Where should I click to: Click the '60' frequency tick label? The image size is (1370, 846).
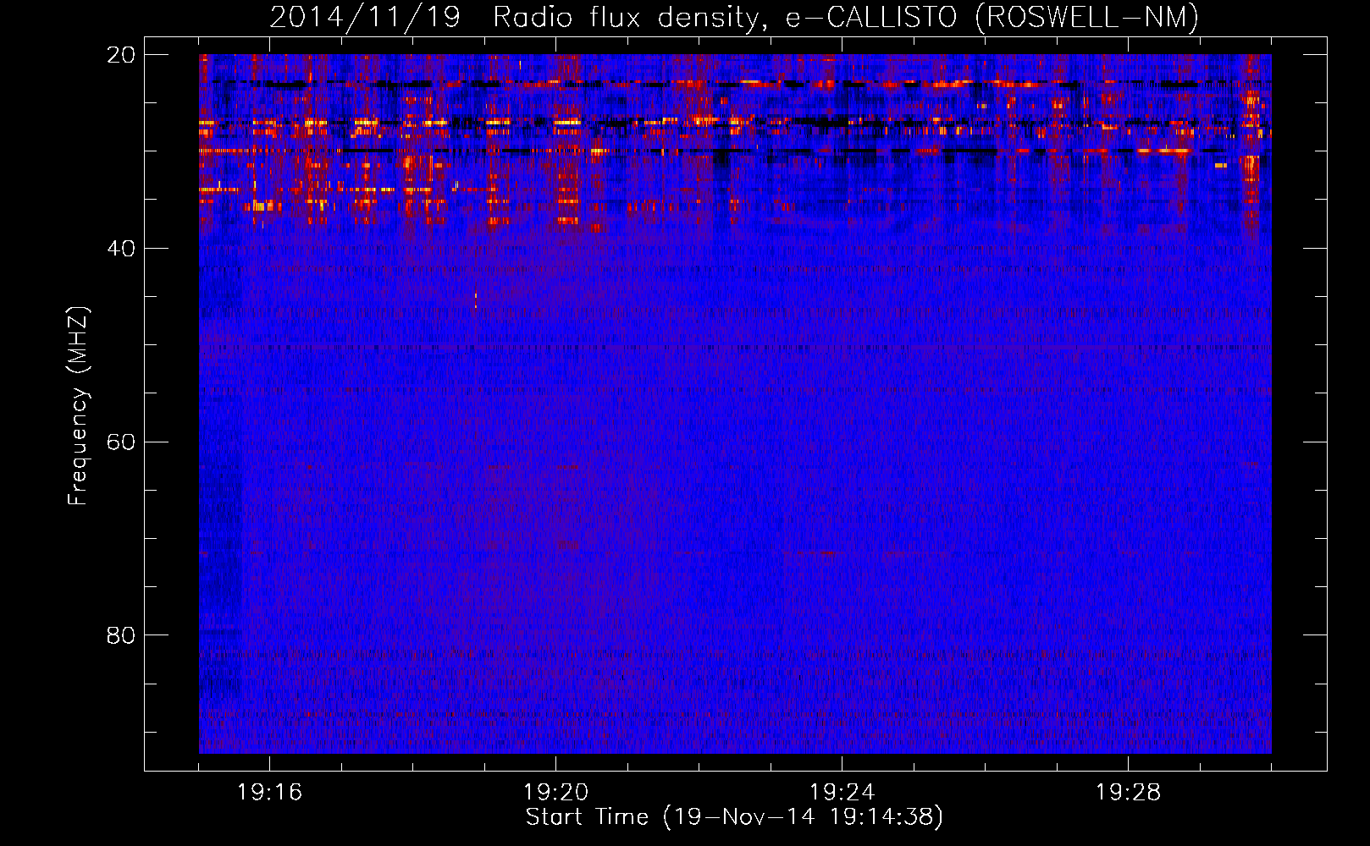[121, 442]
